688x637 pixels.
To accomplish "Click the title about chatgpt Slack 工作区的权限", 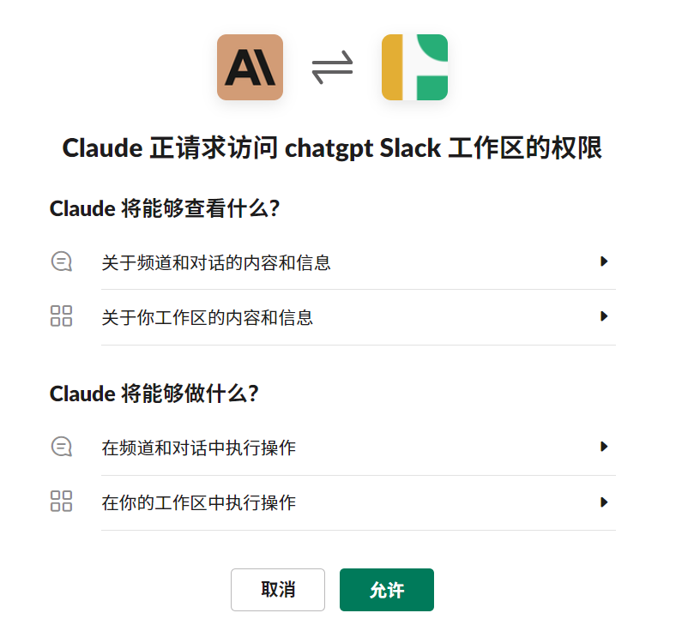I will pyautogui.click(x=332, y=147).
